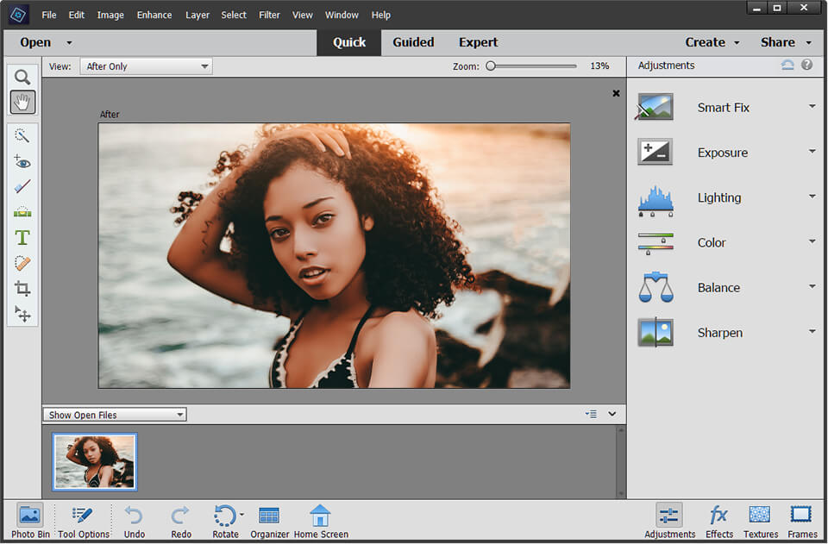Switch to the Expert tab
Screen dimensions: 828x544
coord(478,41)
